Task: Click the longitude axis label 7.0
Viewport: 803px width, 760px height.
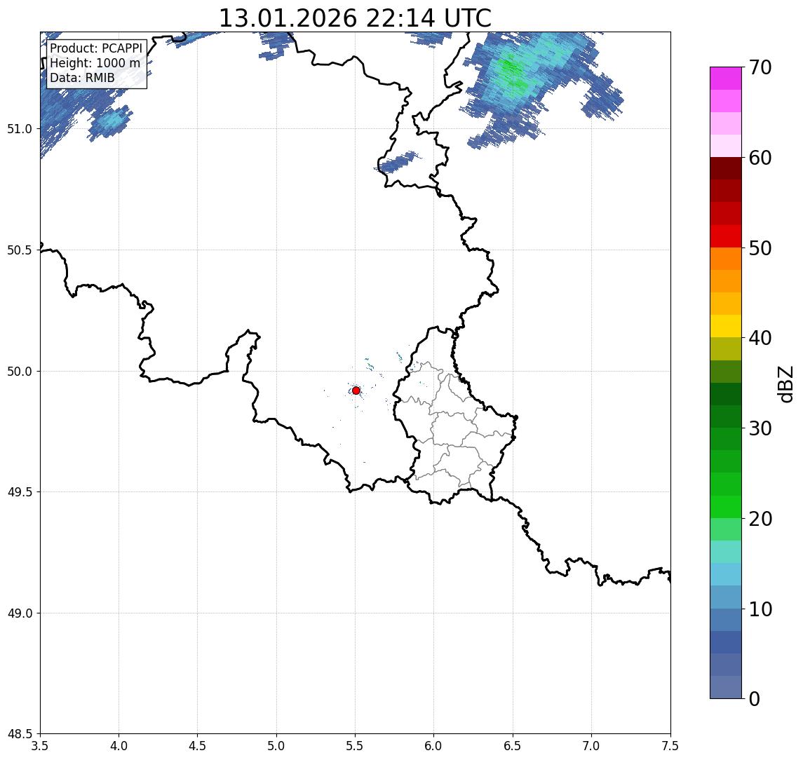Action: [591, 746]
